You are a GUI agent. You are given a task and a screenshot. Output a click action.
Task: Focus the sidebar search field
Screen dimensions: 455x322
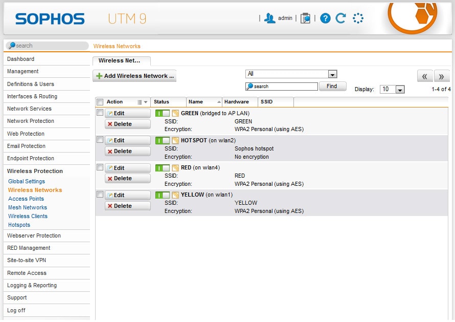47,46
